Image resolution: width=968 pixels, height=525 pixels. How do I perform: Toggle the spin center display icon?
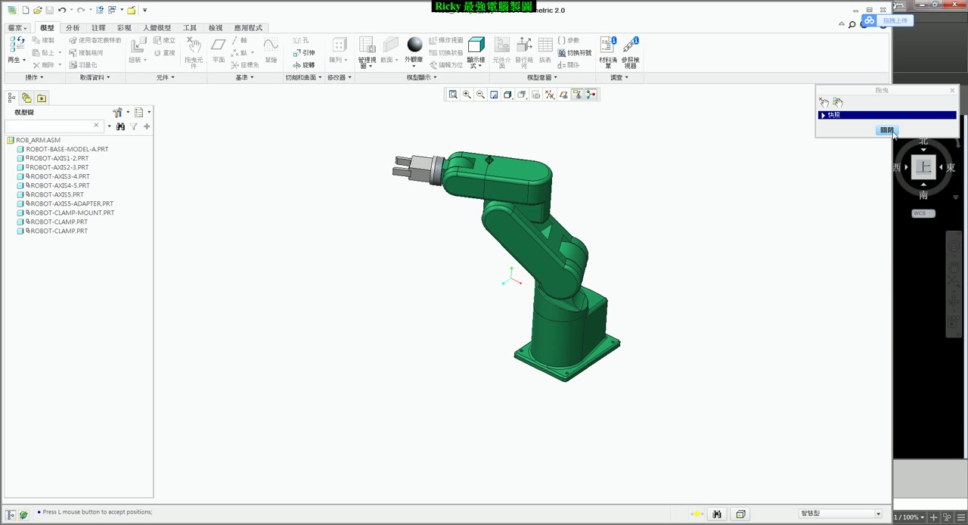(x=591, y=95)
